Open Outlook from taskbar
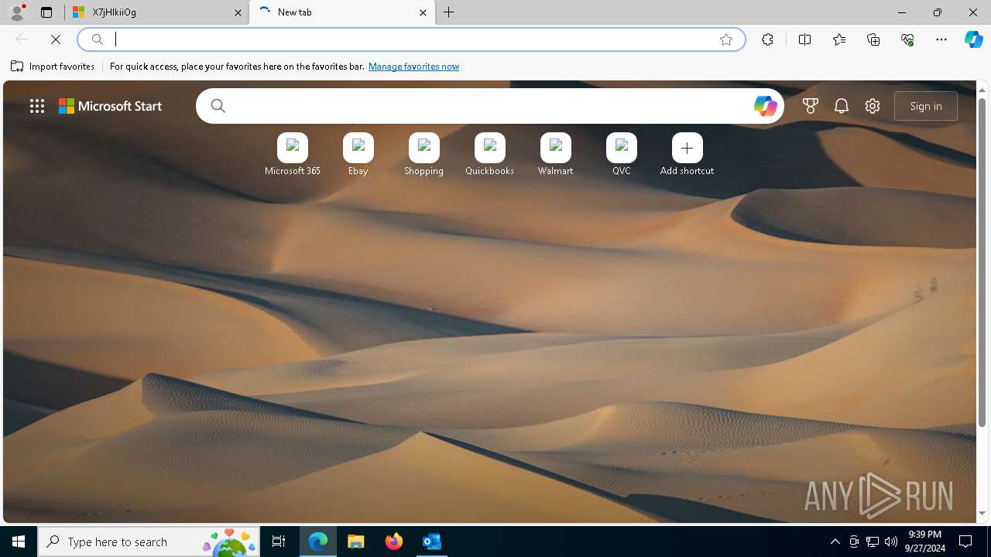This screenshot has width=991, height=557. 432,542
